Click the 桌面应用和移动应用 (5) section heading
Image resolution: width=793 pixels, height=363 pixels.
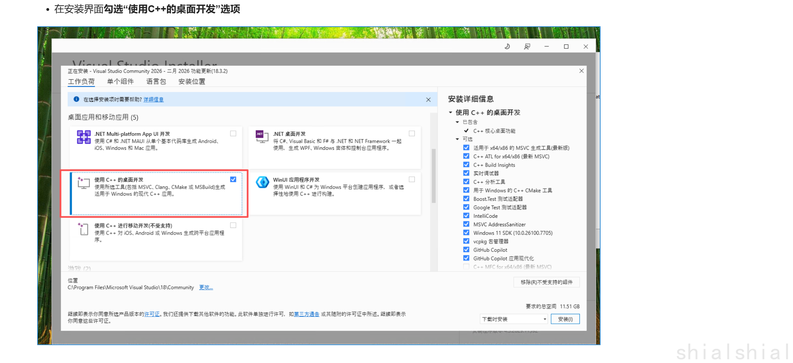click(103, 117)
